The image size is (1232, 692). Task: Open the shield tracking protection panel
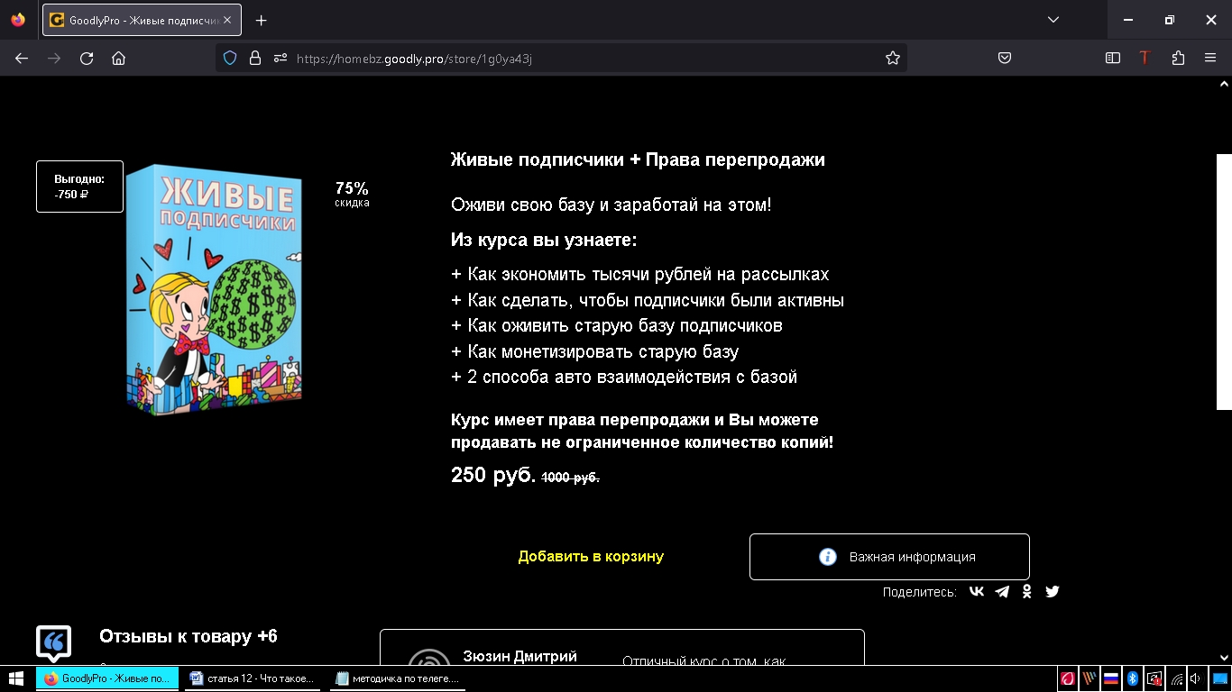click(230, 58)
